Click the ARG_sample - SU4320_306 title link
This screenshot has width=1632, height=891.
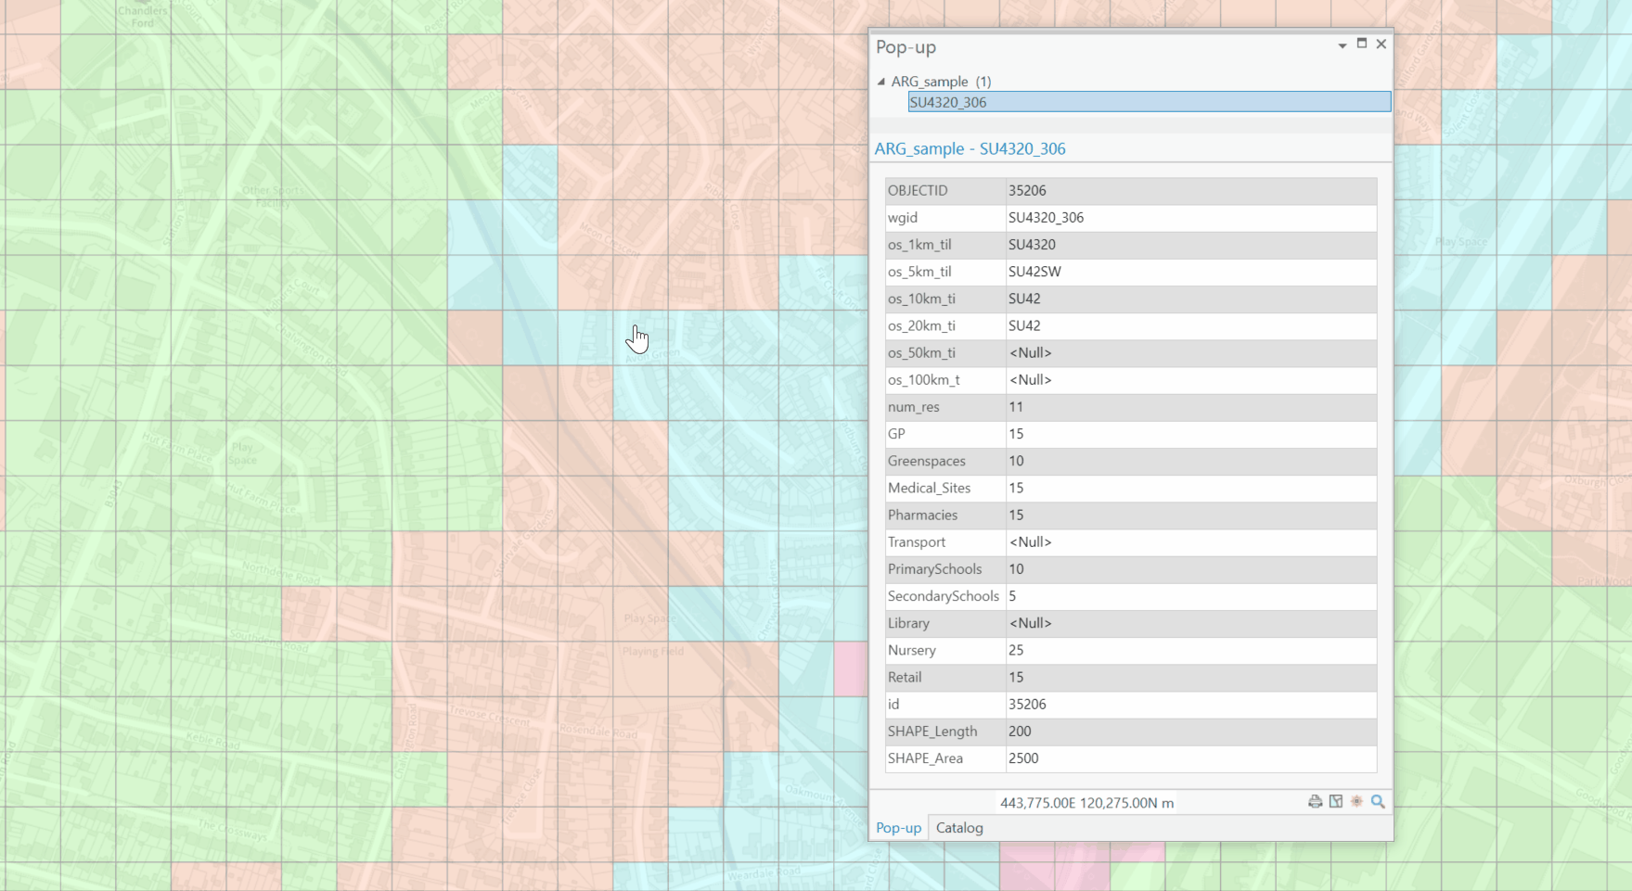pos(970,148)
